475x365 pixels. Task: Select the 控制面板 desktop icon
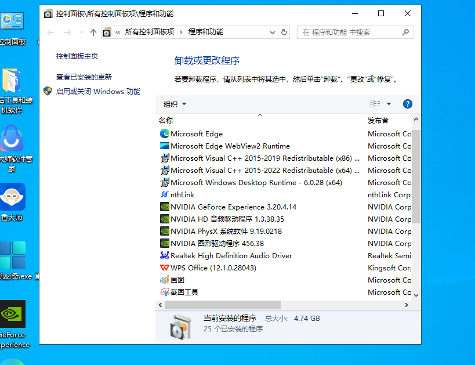tap(12, 29)
